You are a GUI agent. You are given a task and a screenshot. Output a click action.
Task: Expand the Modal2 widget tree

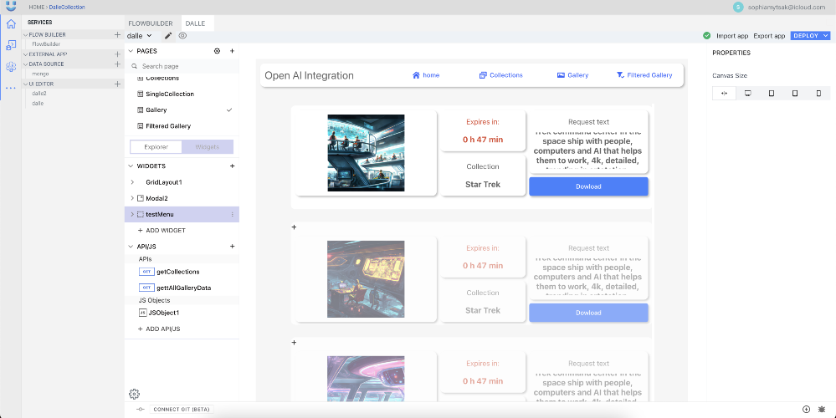[x=132, y=198]
